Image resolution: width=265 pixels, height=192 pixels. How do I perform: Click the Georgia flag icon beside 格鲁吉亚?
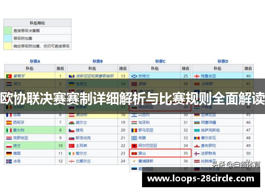click(x=197, y=76)
